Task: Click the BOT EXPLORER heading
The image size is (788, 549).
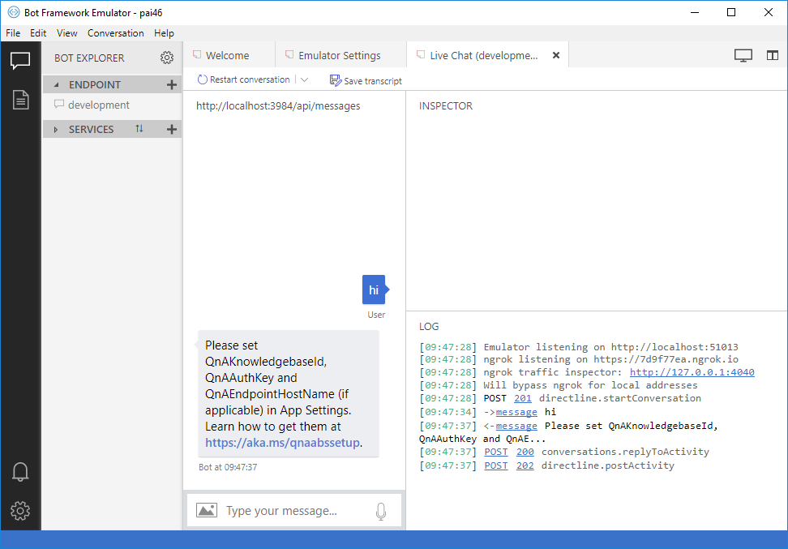Action: click(x=89, y=58)
